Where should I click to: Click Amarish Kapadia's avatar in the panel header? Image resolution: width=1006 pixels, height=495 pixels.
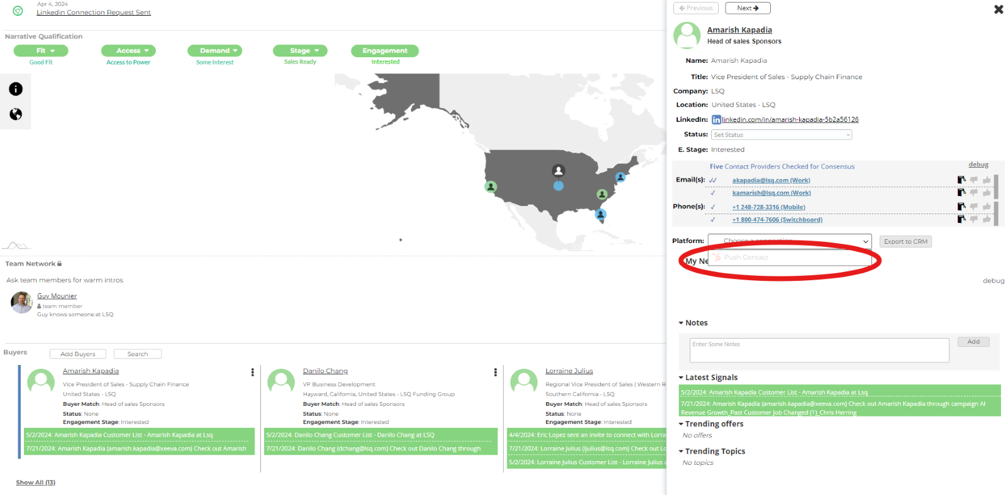pos(687,36)
